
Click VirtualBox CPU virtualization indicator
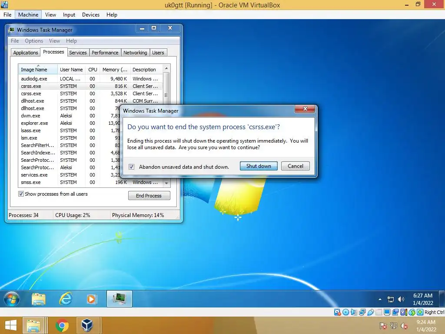click(403, 312)
